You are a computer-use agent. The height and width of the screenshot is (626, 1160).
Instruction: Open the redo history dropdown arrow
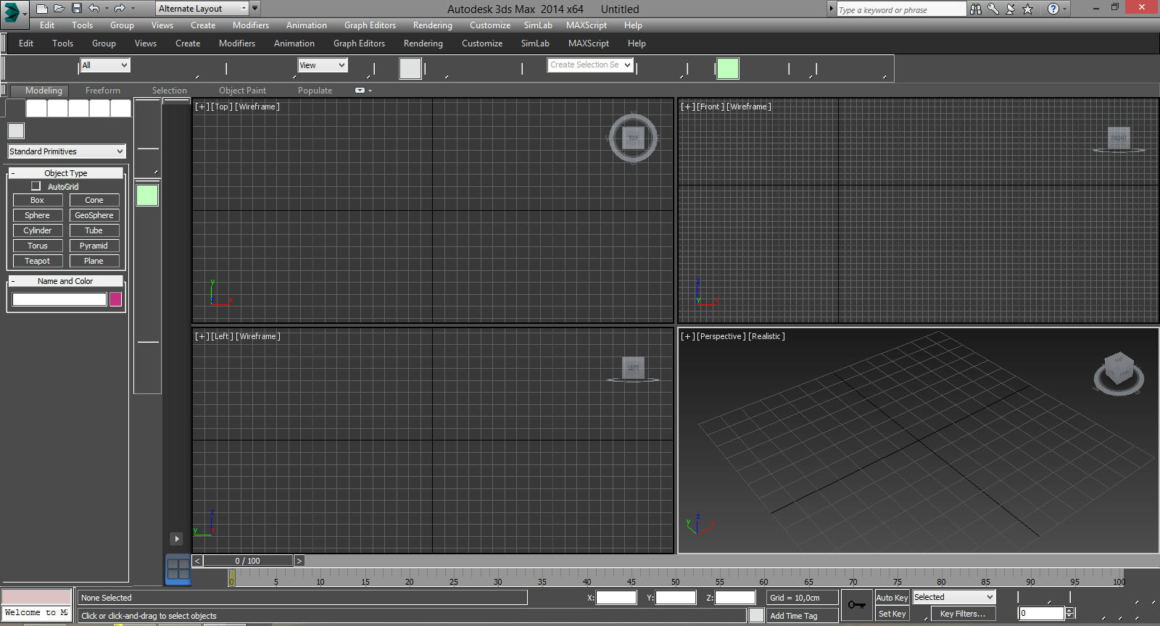click(x=133, y=9)
